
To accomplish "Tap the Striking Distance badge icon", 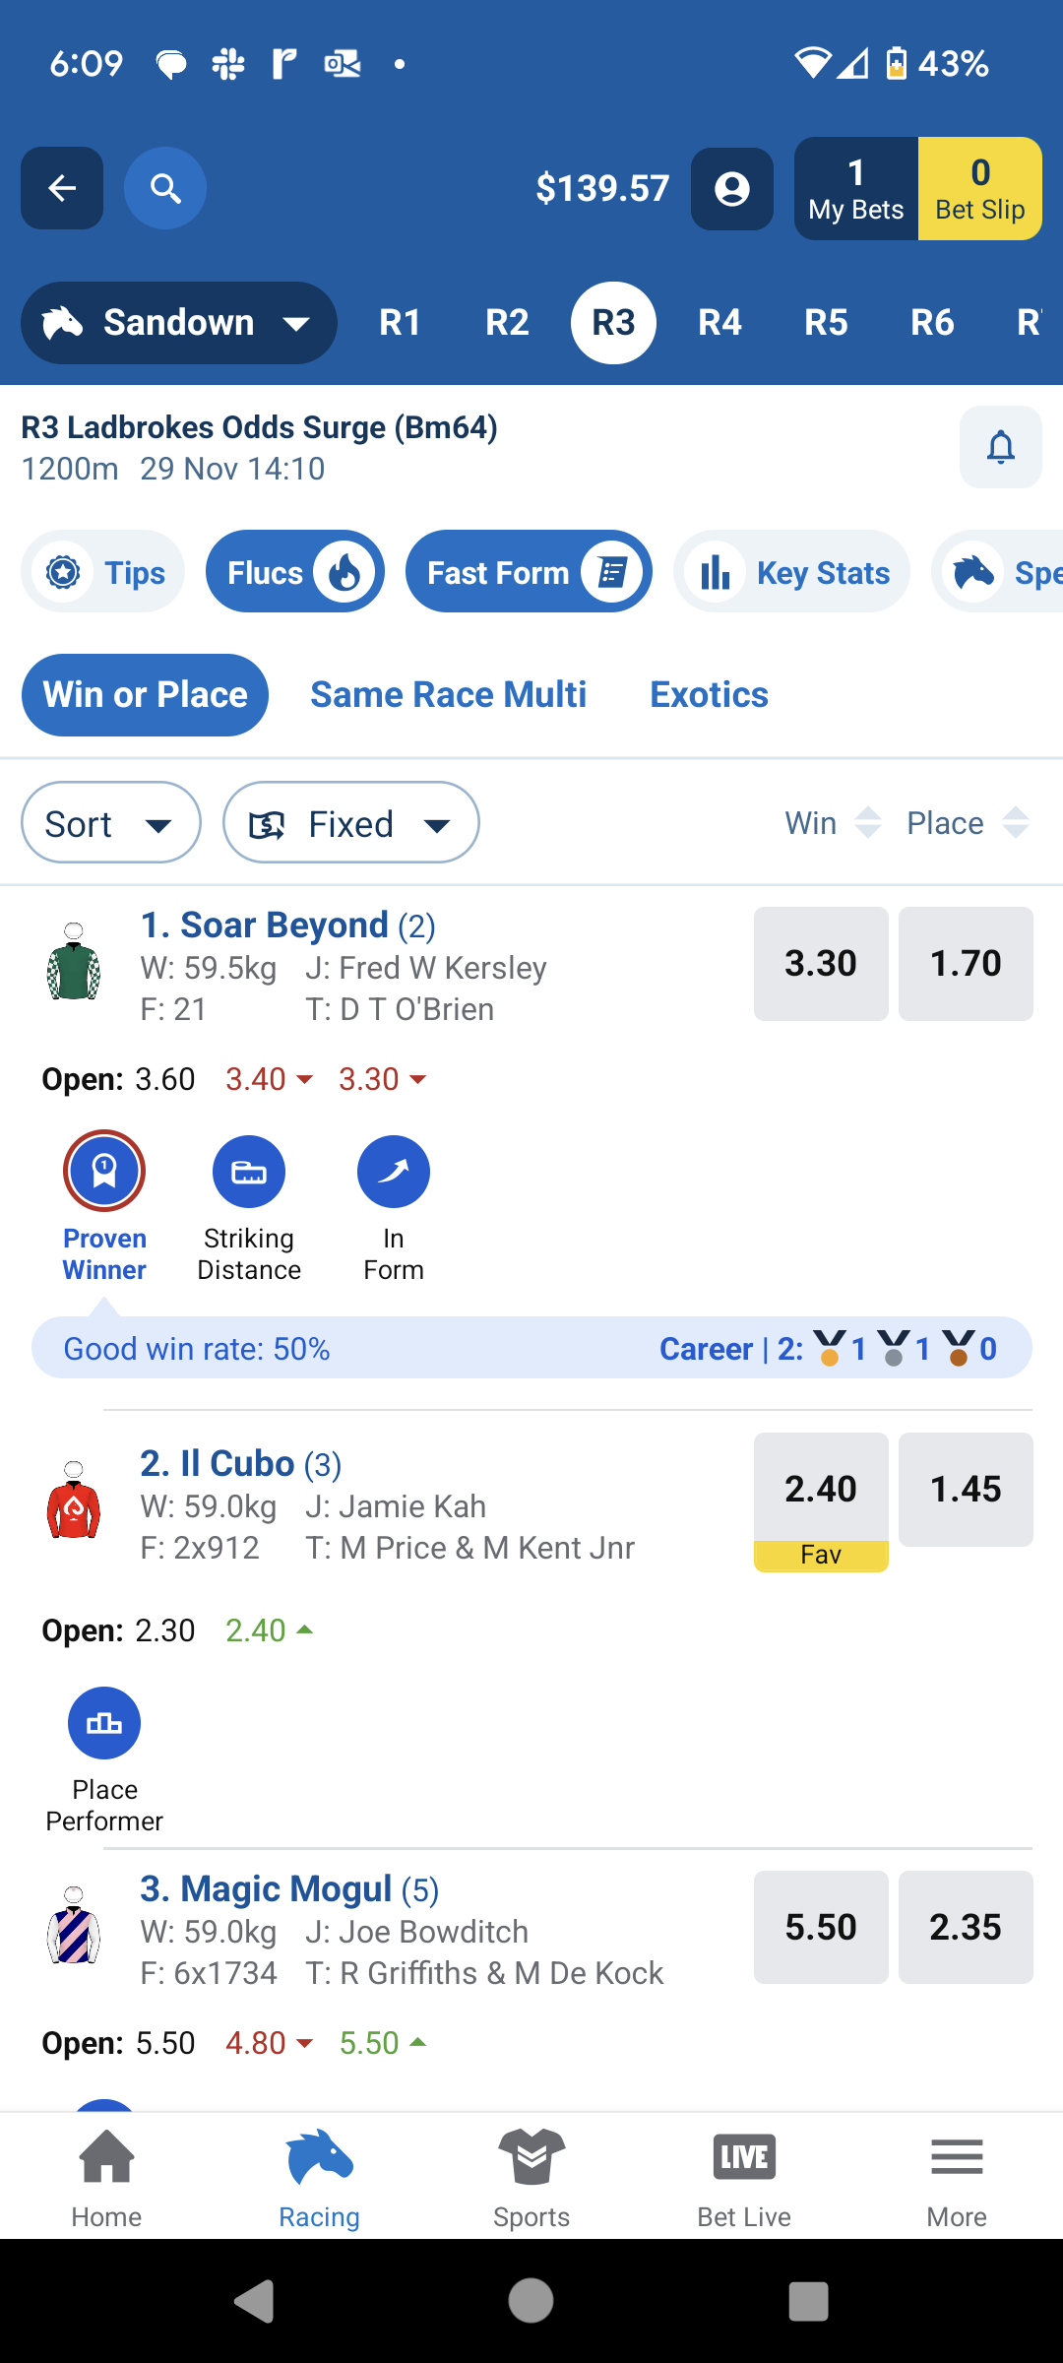I will click(x=249, y=1172).
